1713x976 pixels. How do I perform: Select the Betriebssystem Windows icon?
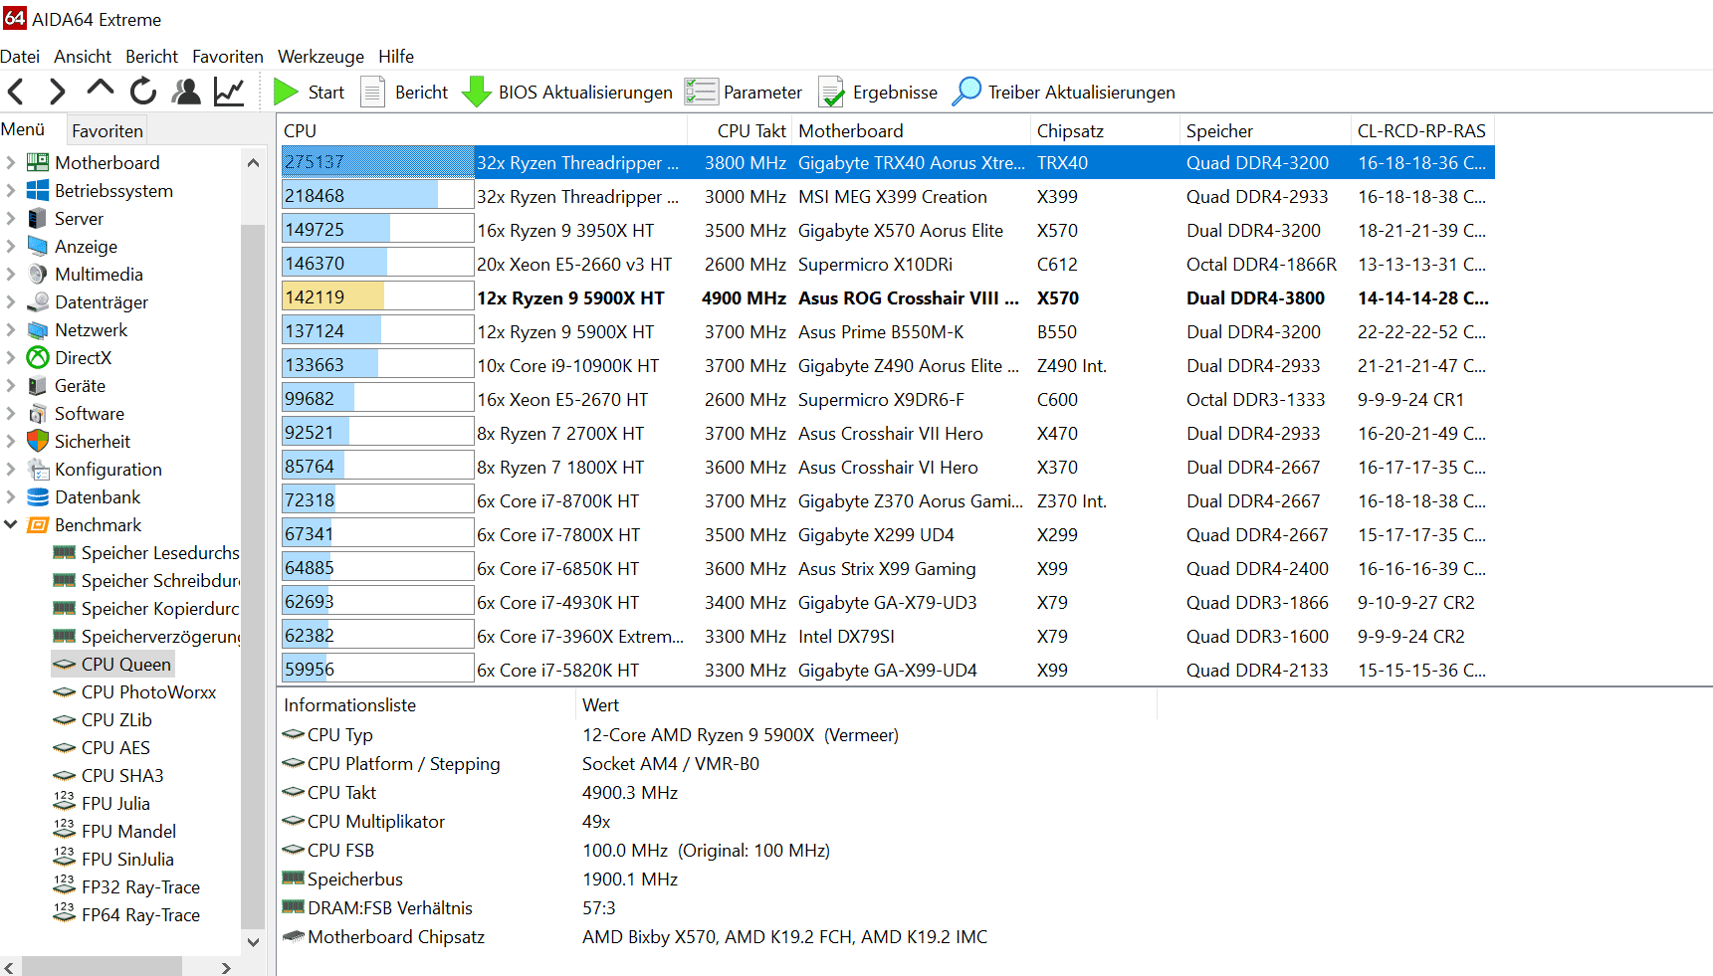[x=38, y=190]
